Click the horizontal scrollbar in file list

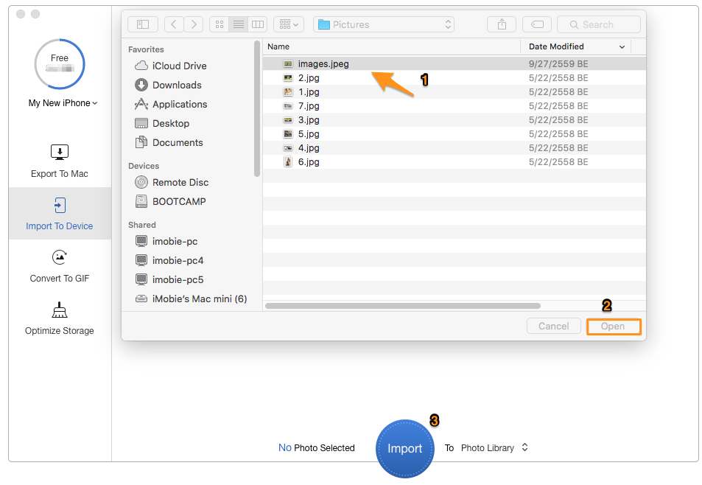(402, 305)
